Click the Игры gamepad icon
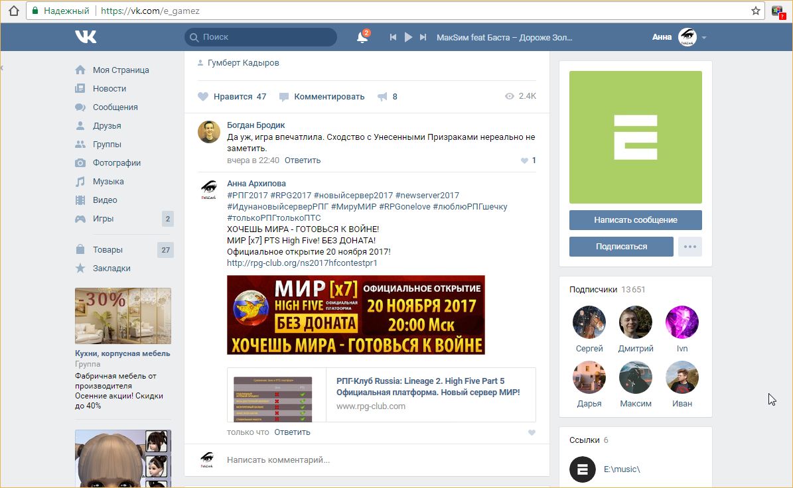793x488 pixels. [x=80, y=219]
